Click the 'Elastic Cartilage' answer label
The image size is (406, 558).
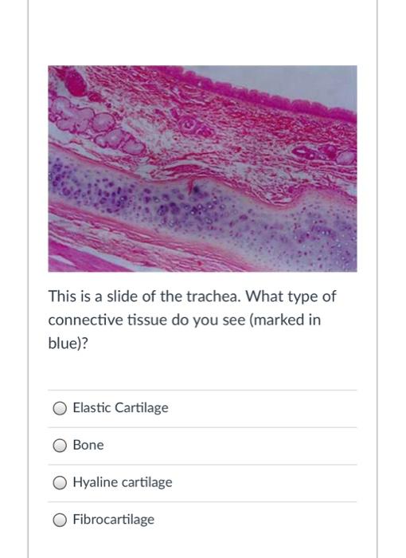(x=120, y=408)
